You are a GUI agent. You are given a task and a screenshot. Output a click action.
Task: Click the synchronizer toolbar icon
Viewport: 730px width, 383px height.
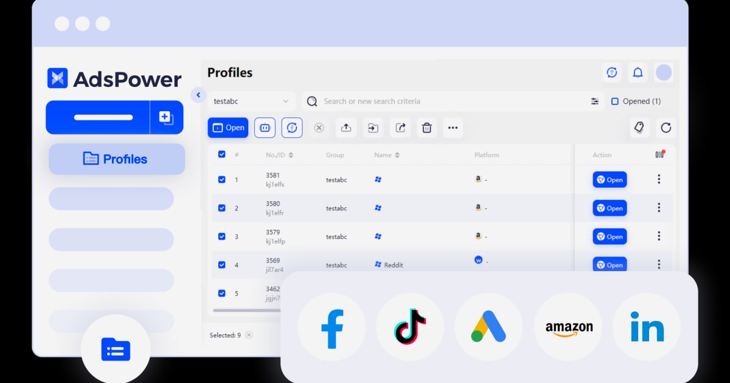pos(292,128)
